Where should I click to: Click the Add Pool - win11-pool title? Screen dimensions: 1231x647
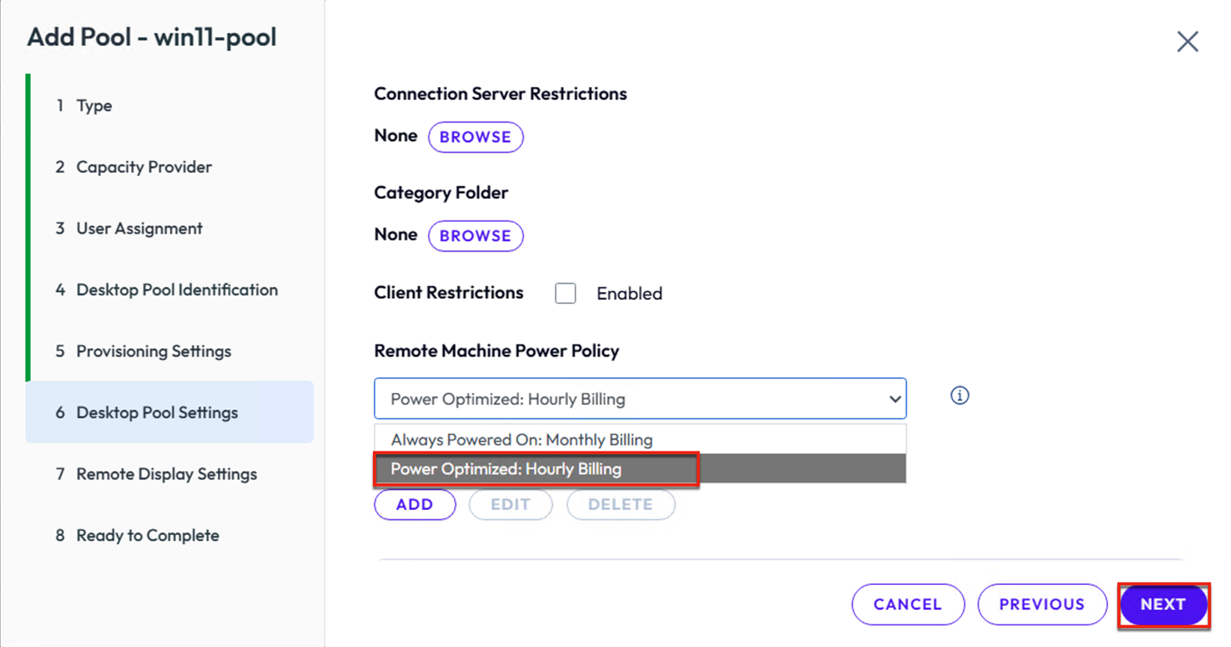(152, 37)
